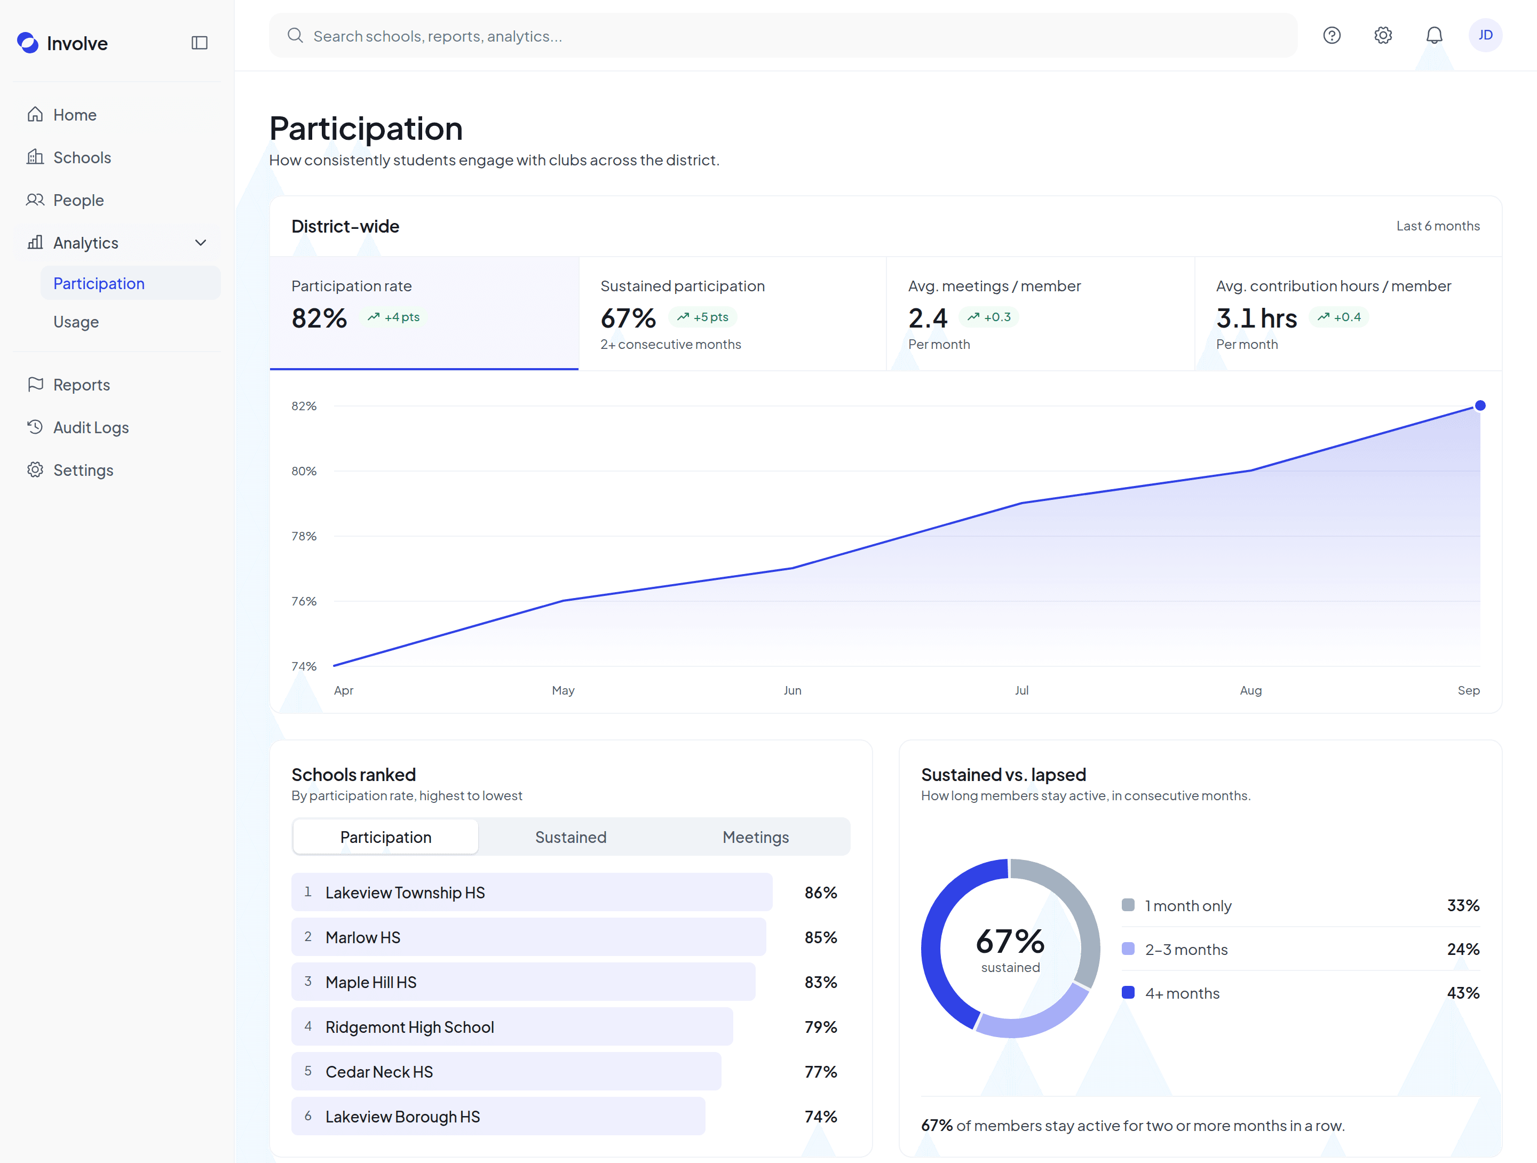Click the Analytics bar chart icon

pos(35,242)
